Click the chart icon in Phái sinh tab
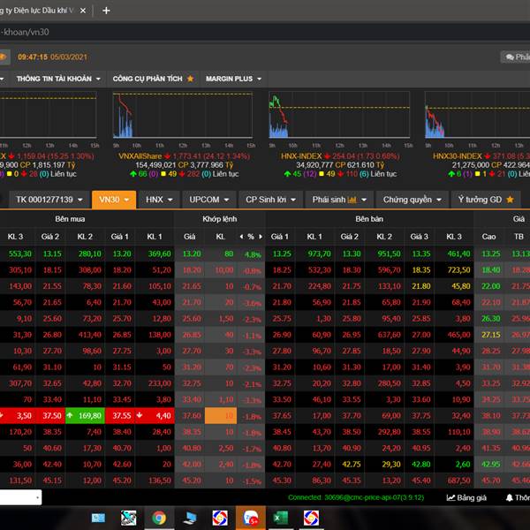The image size is (530, 530). [352, 201]
